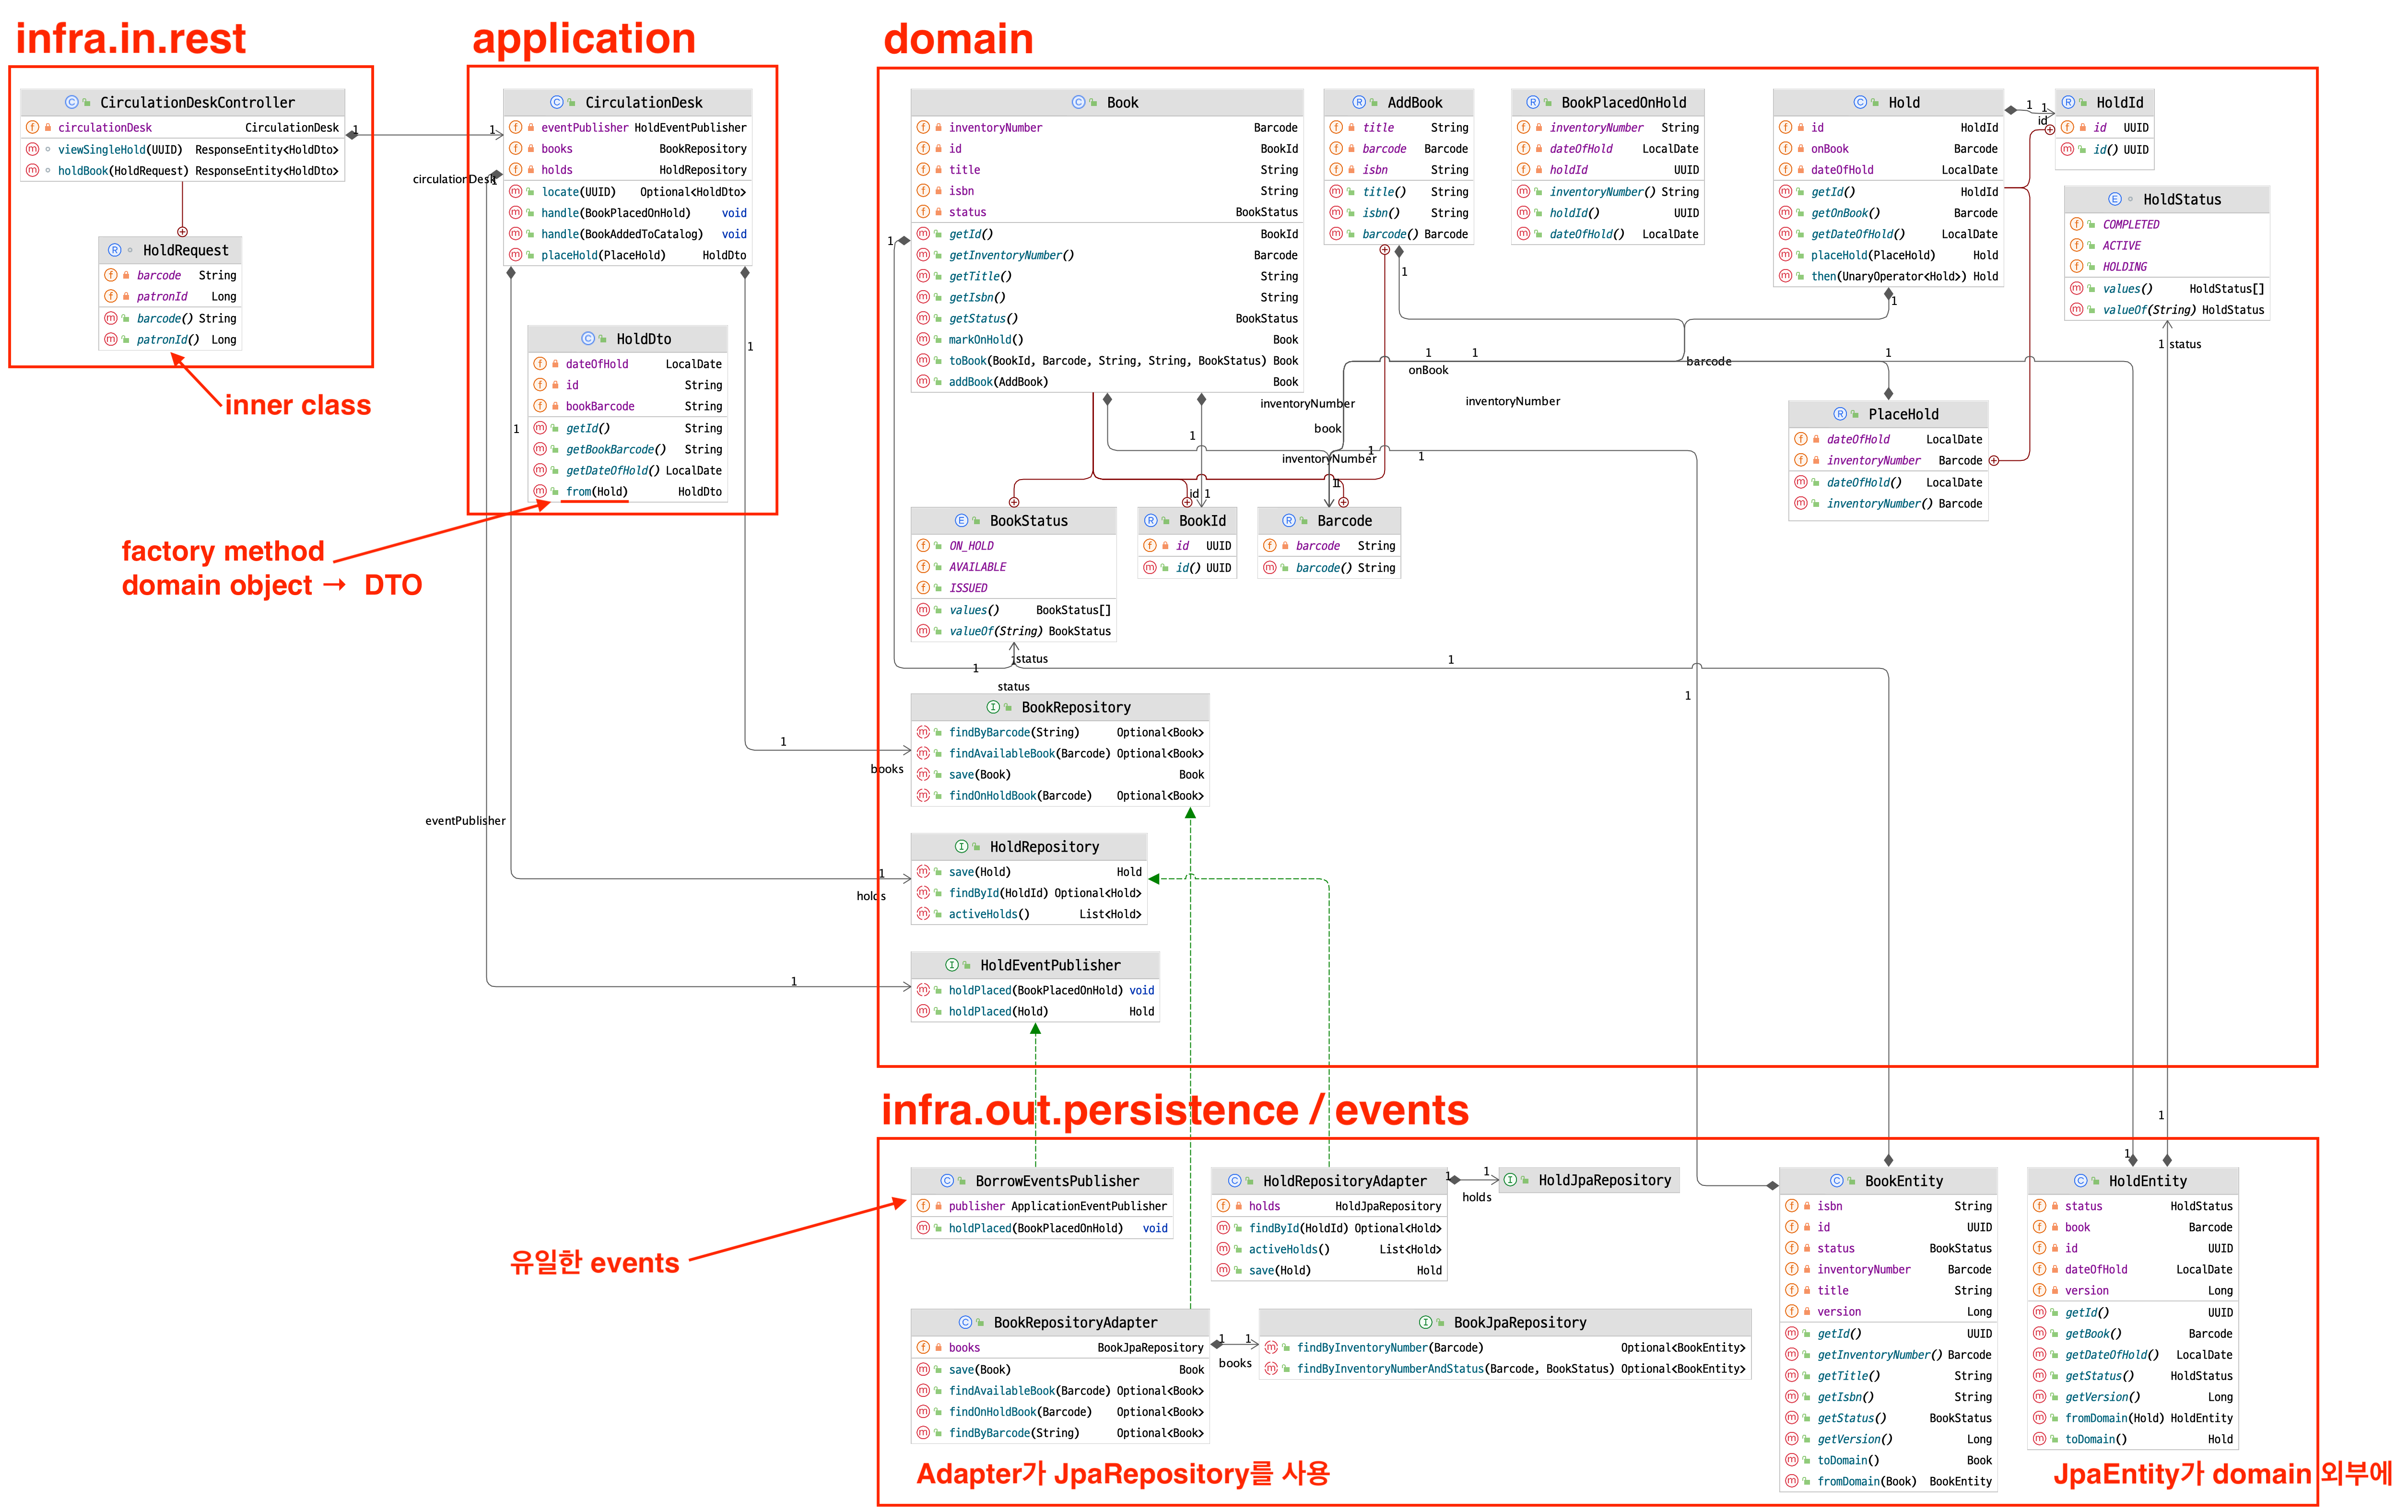Click the record icon beside BookId
The height and width of the screenshot is (1512, 2408).
1151,520
